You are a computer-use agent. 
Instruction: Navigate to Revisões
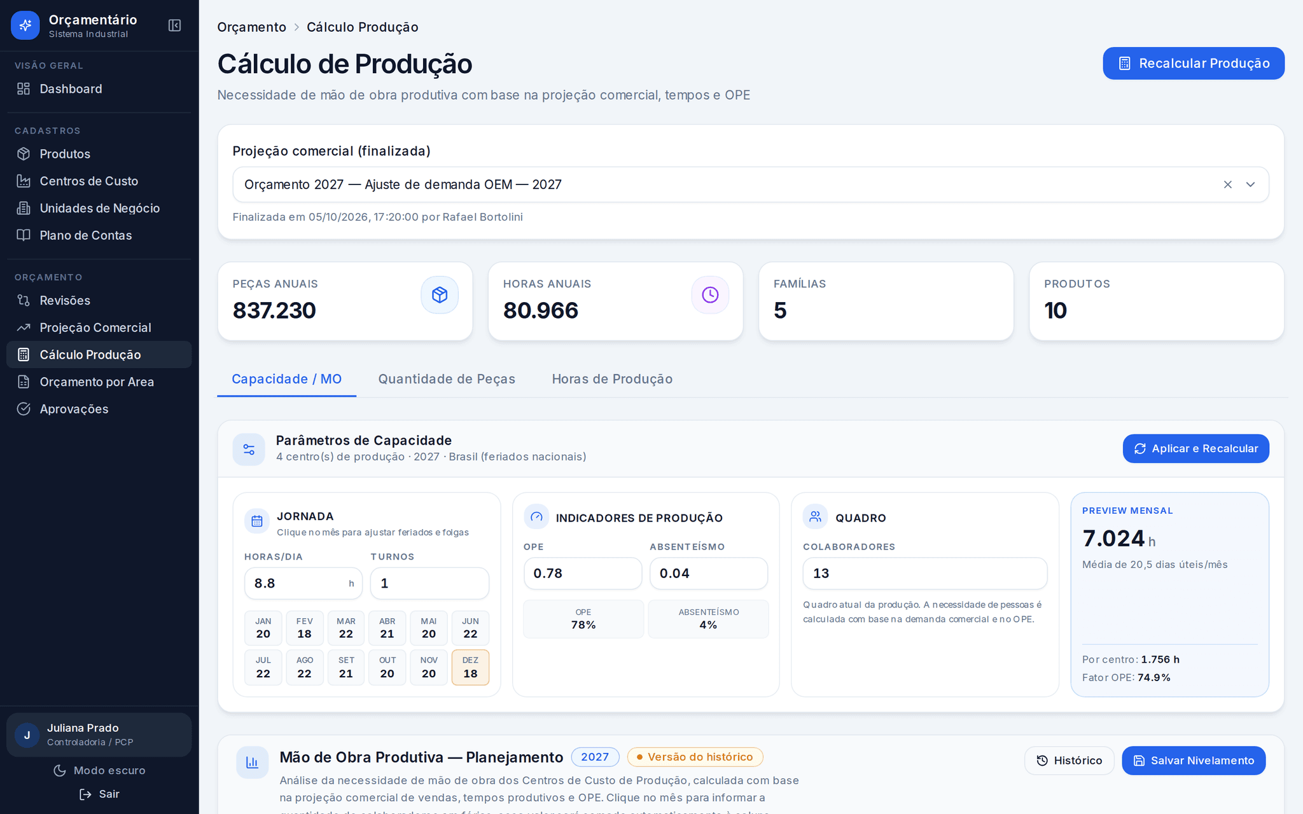99,301
